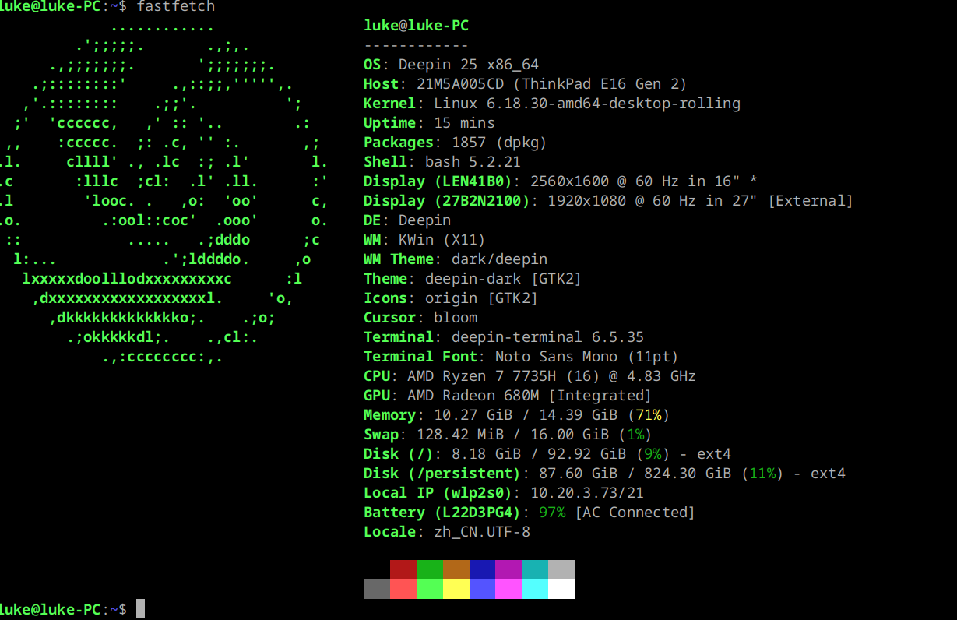The image size is (957, 620).
Task: Select the bright yellow color block
Action: point(456,590)
